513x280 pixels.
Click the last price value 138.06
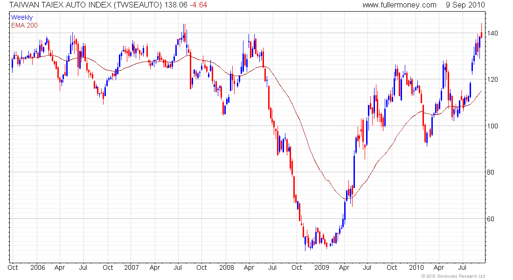pyautogui.click(x=176, y=5)
